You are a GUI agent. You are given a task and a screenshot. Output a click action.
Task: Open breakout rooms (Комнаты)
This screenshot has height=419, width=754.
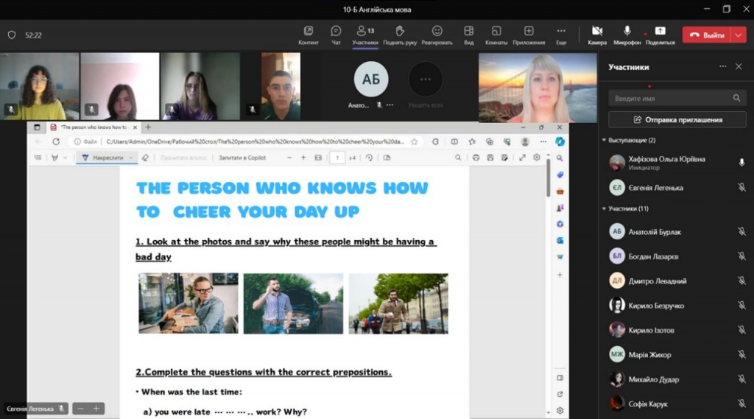point(496,31)
